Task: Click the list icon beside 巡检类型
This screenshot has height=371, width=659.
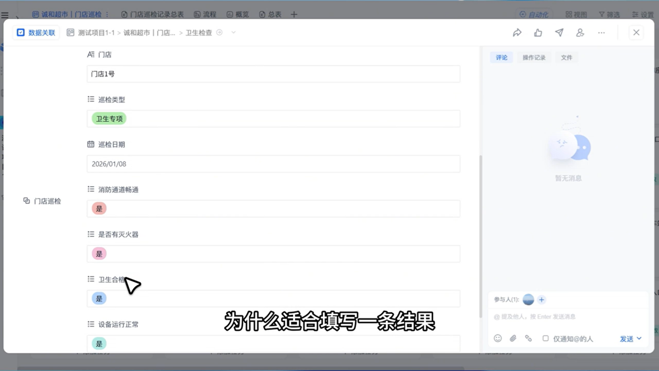Action: (91, 99)
